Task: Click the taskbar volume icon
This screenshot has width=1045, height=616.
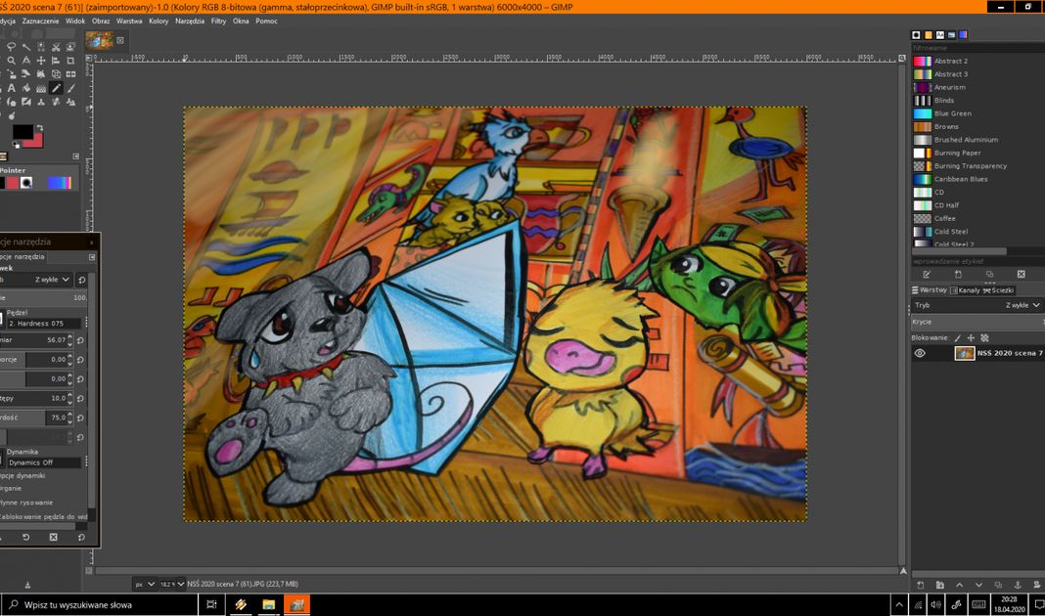Action: [935, 604]
